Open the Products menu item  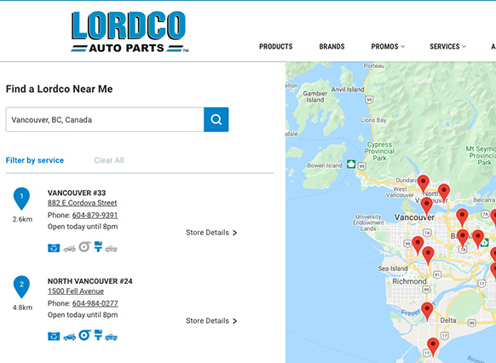tap(276, 47)
